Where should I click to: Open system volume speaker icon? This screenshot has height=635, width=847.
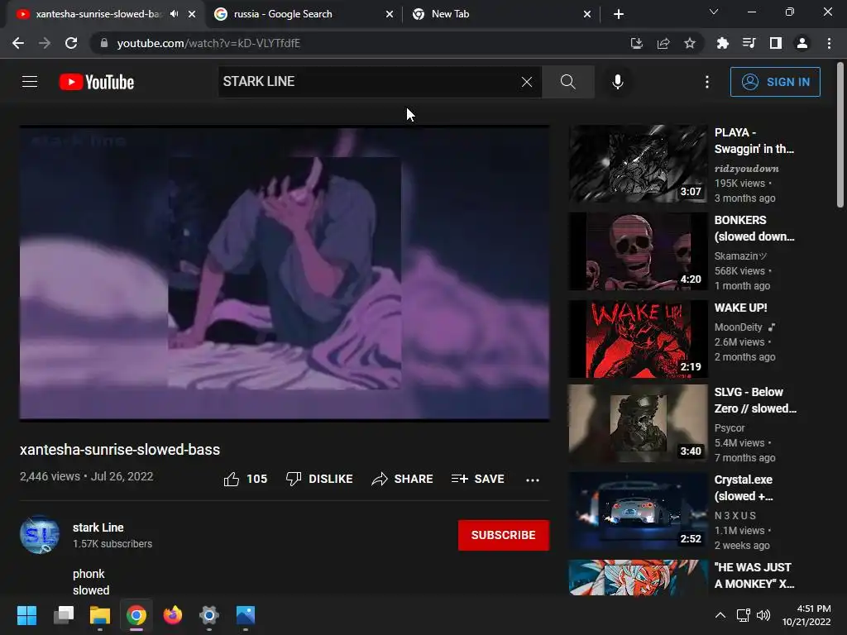[763, 615]
